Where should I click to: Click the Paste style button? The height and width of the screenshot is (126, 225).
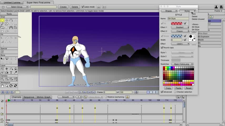pos(178,88)
